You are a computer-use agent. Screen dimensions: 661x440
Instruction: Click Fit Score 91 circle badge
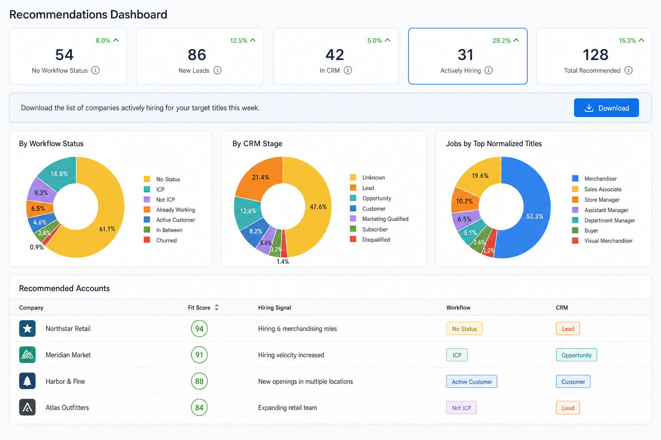pos(199,355)
